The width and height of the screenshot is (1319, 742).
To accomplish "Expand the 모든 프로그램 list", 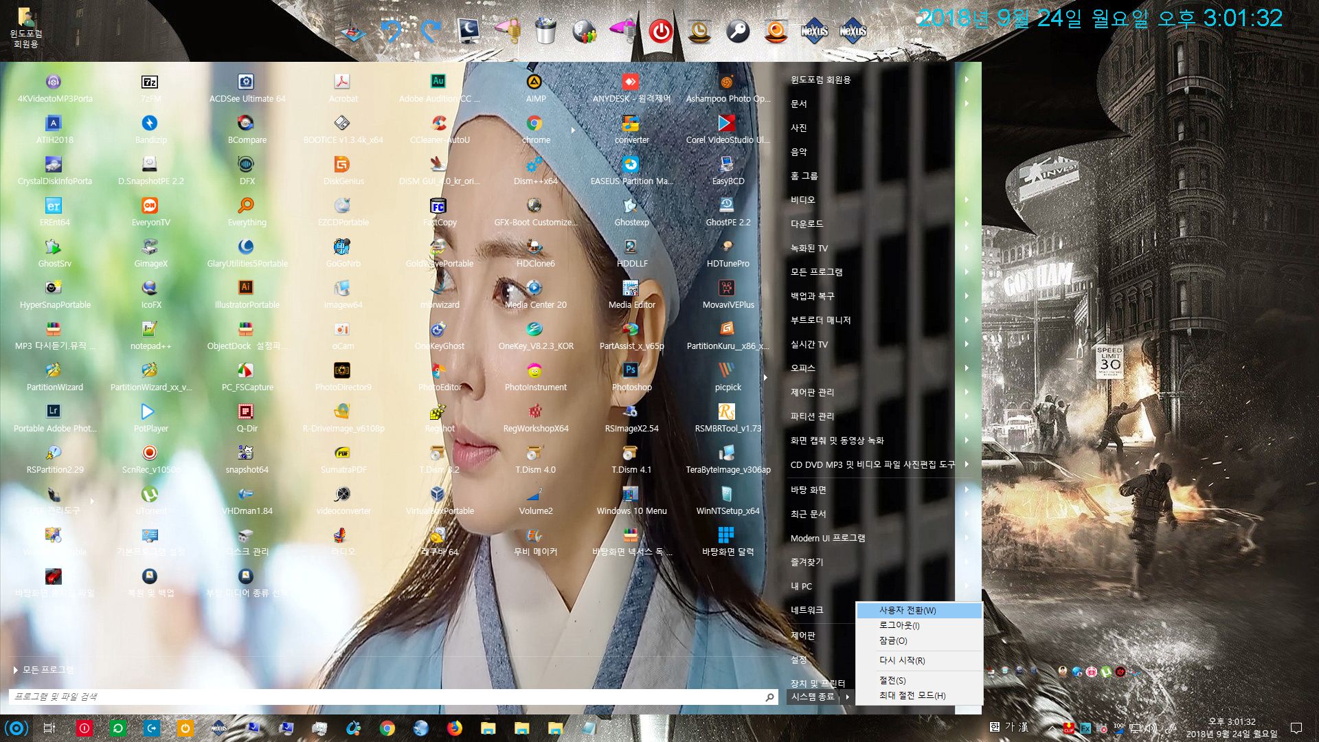I will click(43, 670).
